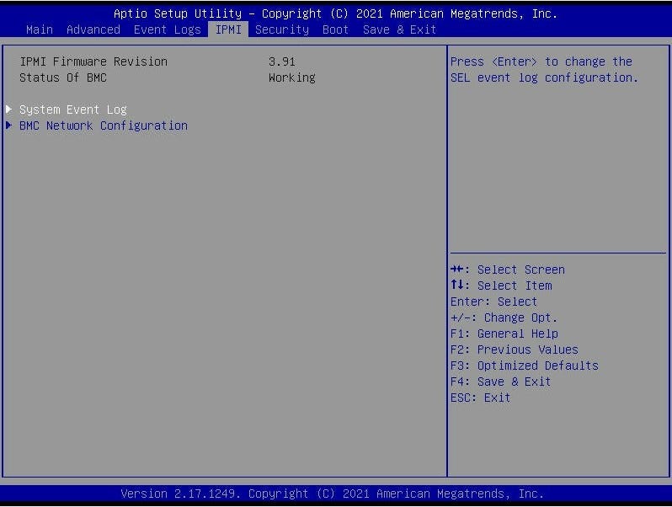Click the Enter: Select hint
The width and height of the screenshot is (672, 507).
point(493,302)
